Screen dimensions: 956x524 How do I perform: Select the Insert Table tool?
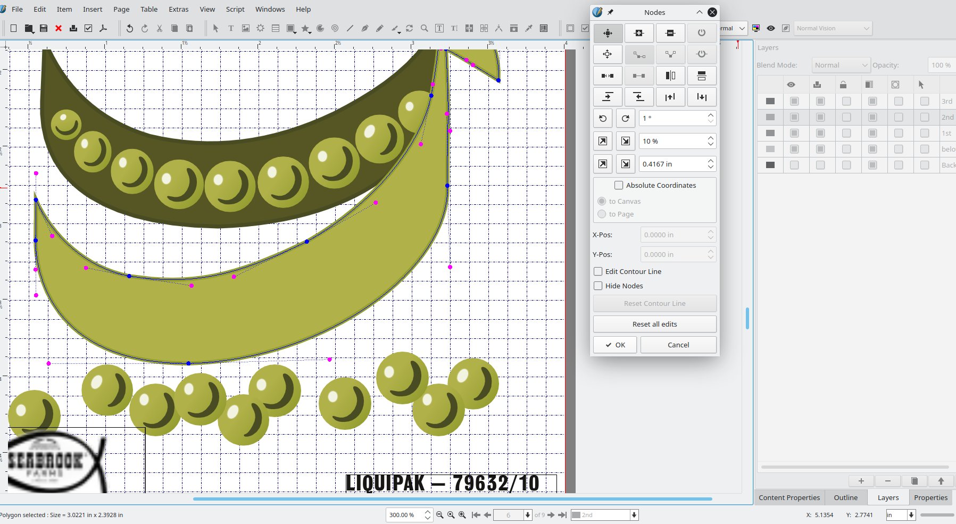pyautogui.click(x=275, y=28)
